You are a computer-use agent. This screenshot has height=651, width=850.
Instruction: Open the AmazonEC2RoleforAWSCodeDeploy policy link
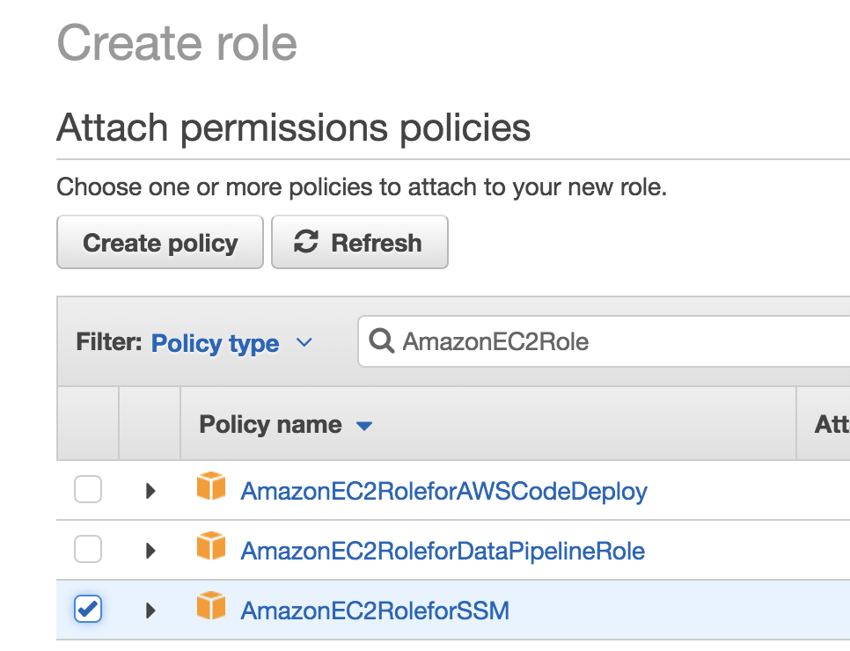point(443,491)
